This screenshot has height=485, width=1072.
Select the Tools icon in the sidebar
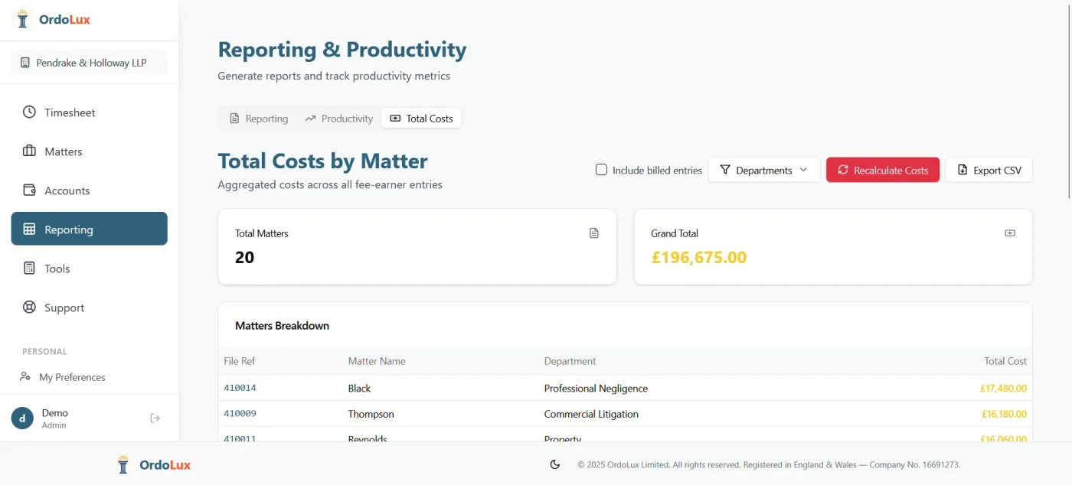tap(28, 269)
